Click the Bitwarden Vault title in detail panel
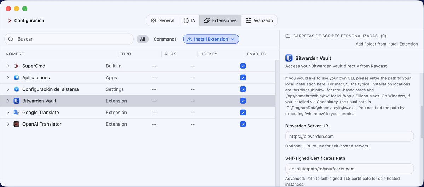Viewport: 424px width, 187px height. pos(313,58)
